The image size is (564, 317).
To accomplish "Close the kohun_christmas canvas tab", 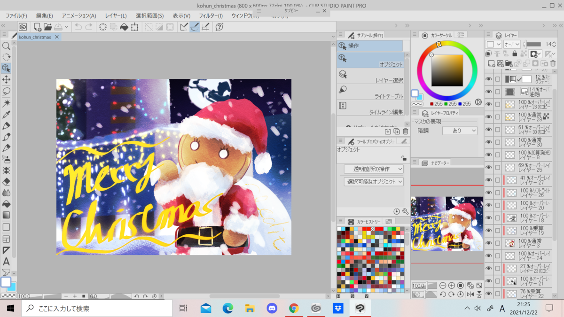I will click(57, 37).
